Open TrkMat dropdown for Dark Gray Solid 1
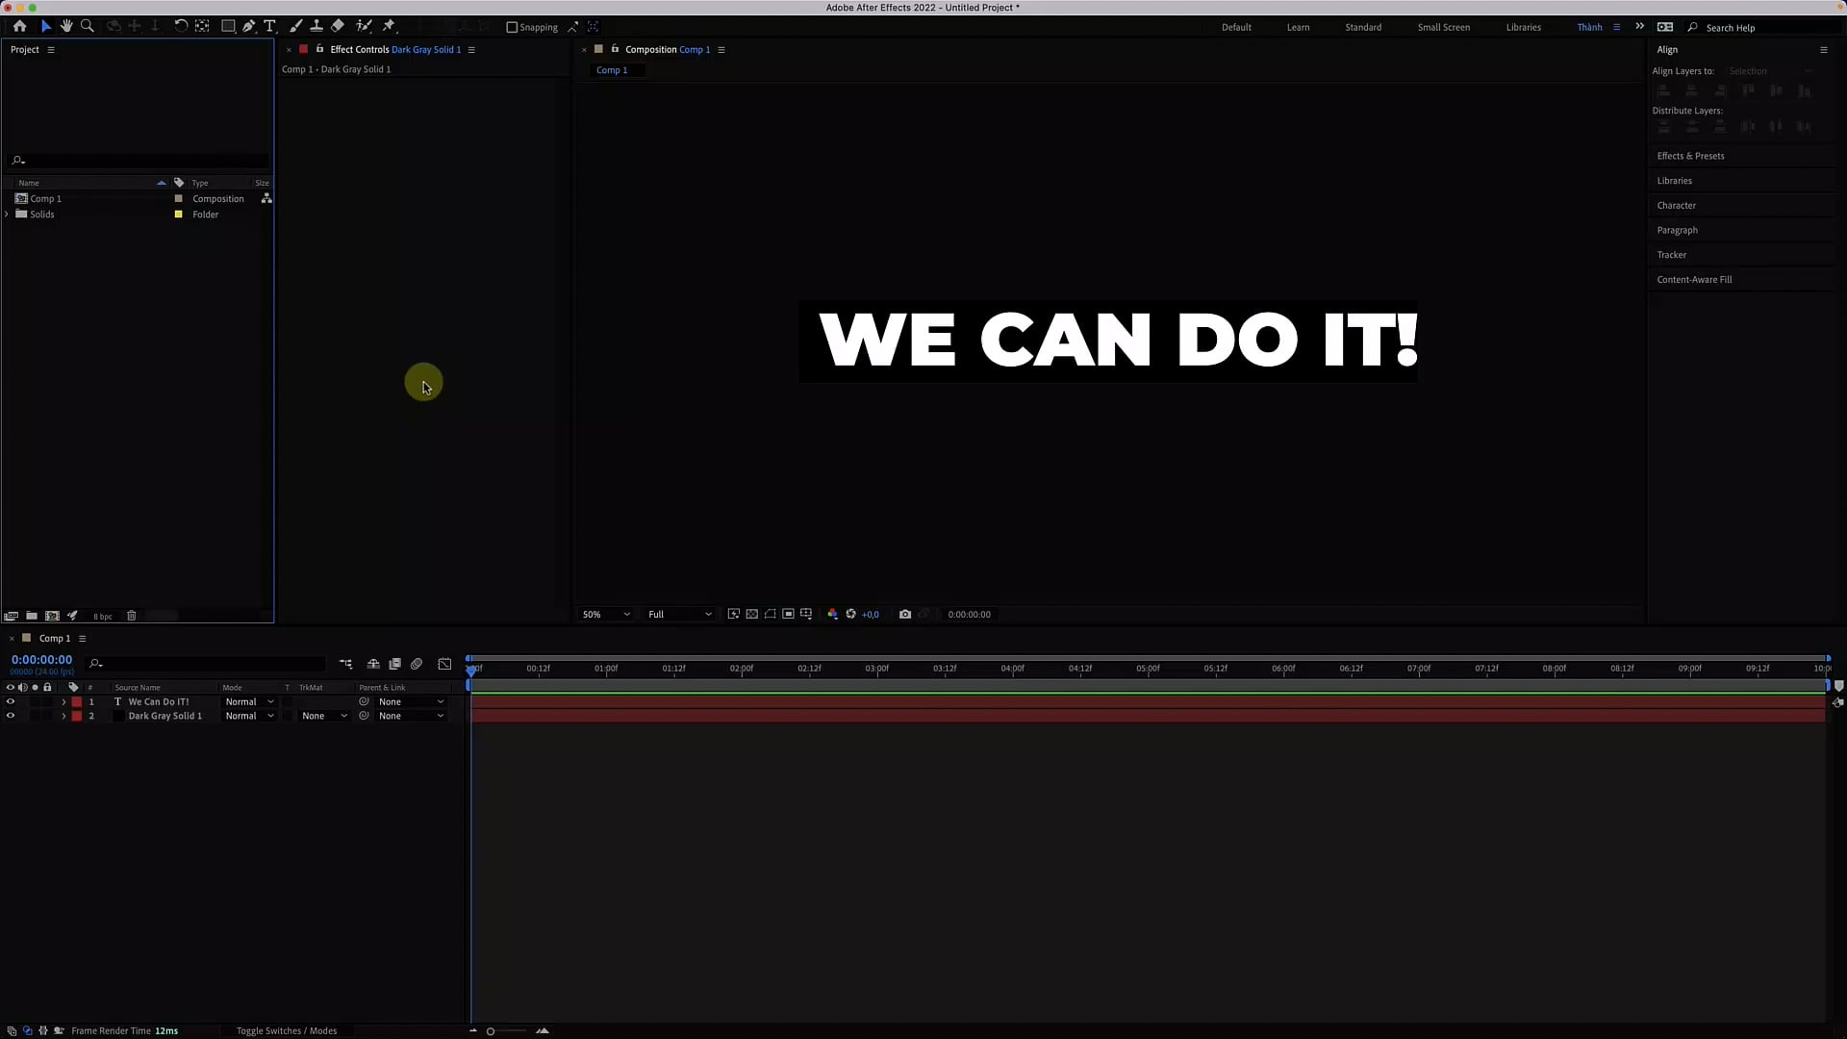The height and width of the screenshot is (1039, 1847). click(324, 716)
